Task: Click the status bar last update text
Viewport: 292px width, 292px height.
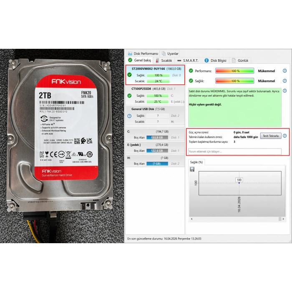Action: (x=164, y=239)
